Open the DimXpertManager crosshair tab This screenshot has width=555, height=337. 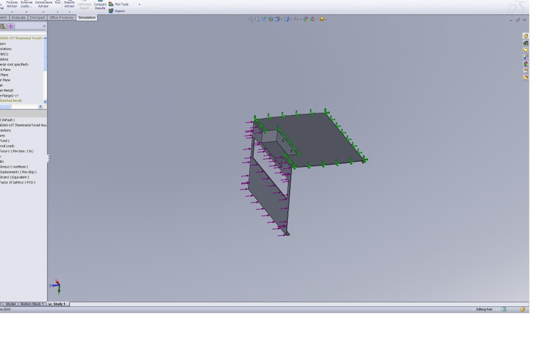click(x=10, y=26)
